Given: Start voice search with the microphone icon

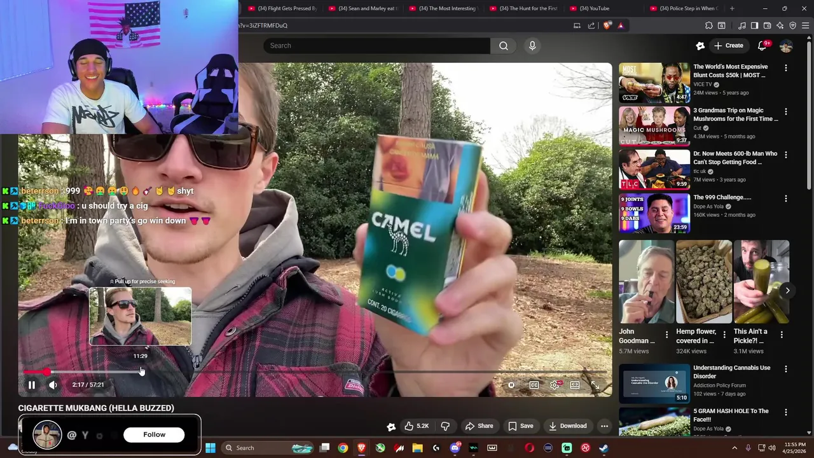Looking at the screenshot, I should (532, 46).
